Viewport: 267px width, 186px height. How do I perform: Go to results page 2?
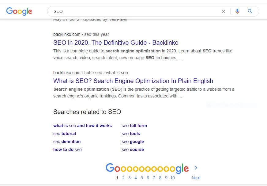[123, 178]
